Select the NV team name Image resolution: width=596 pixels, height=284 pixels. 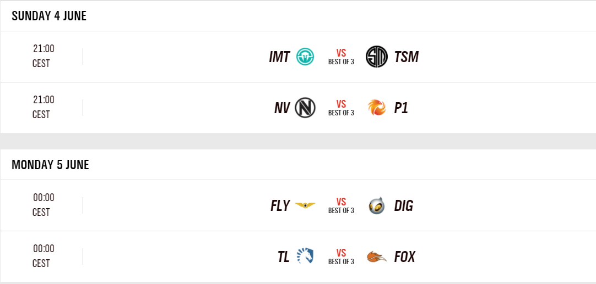click(x=282, y=108)
